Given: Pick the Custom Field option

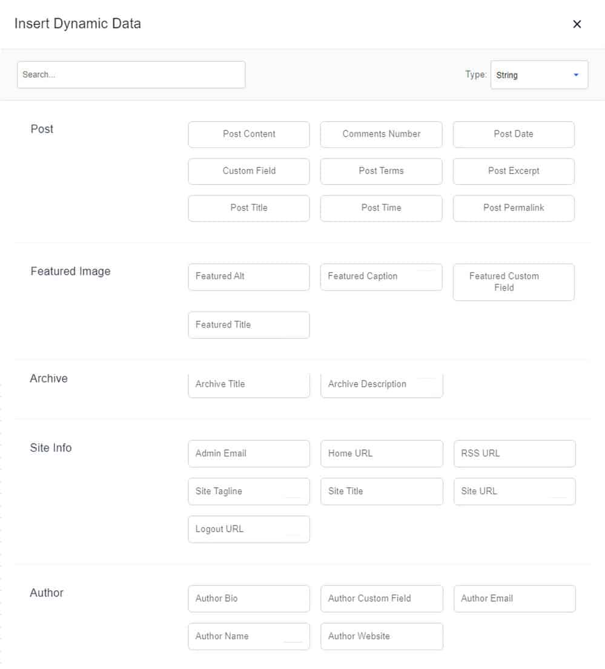Looking at the screenshot, I should coord(249,171).
